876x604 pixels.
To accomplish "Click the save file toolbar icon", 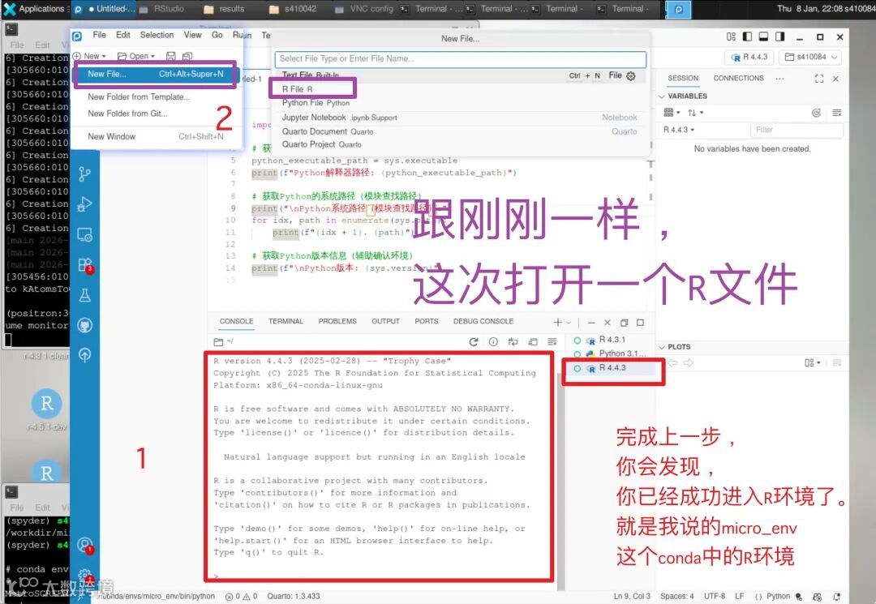I will click(x=171, y=56).
